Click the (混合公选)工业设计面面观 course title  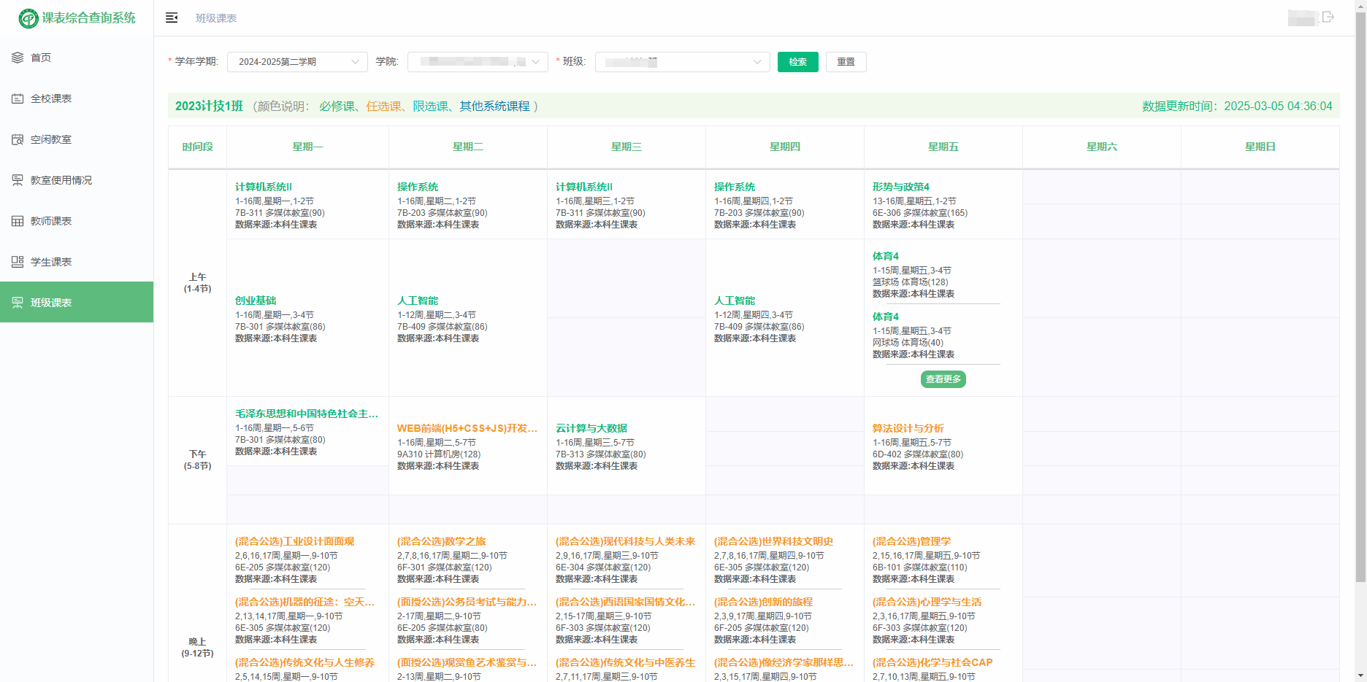click(x=294, y=541)
